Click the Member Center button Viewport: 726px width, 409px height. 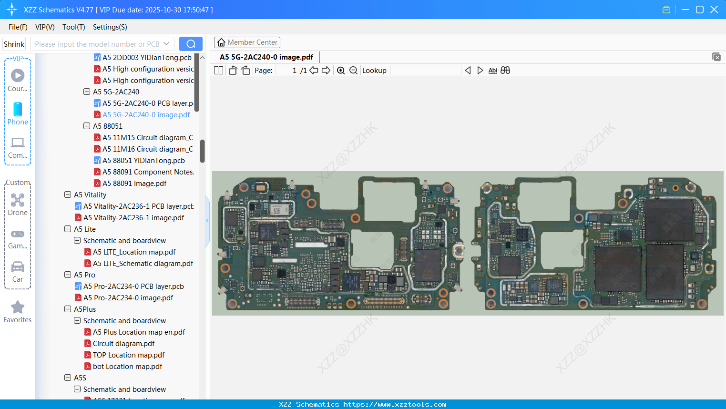point(247,42)
